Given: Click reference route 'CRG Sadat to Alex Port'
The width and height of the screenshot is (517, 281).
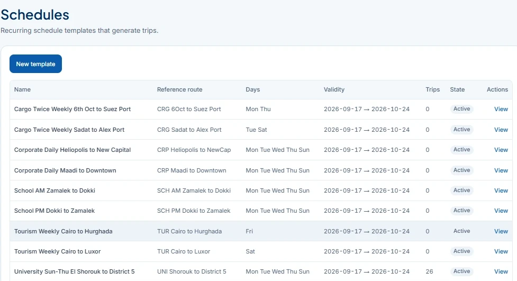Looking at the screenshot, I should pos(189,130).
